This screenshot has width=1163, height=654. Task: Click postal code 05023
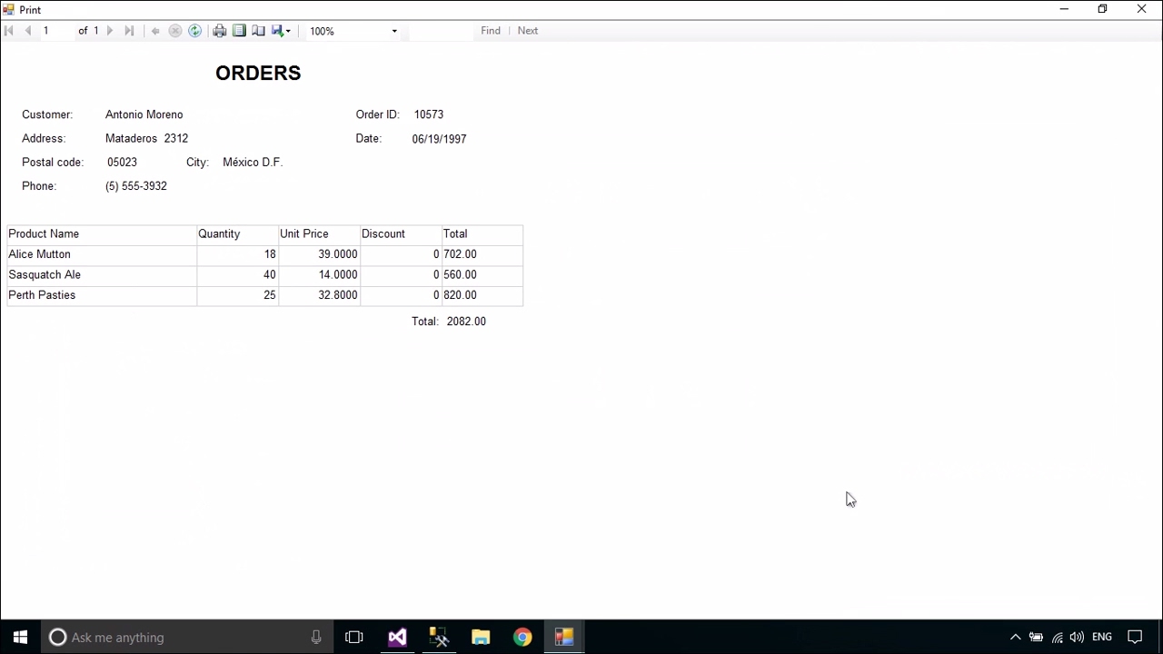tap(122, 162)
